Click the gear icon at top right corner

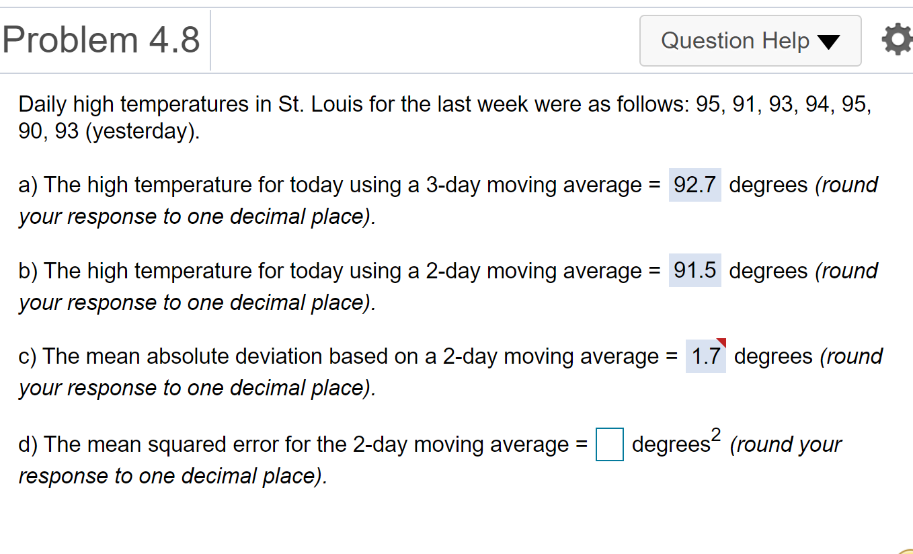pyautogui.click(x=896, y=39)
